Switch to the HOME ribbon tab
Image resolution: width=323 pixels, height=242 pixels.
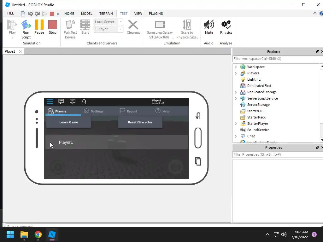pos(69,14)
